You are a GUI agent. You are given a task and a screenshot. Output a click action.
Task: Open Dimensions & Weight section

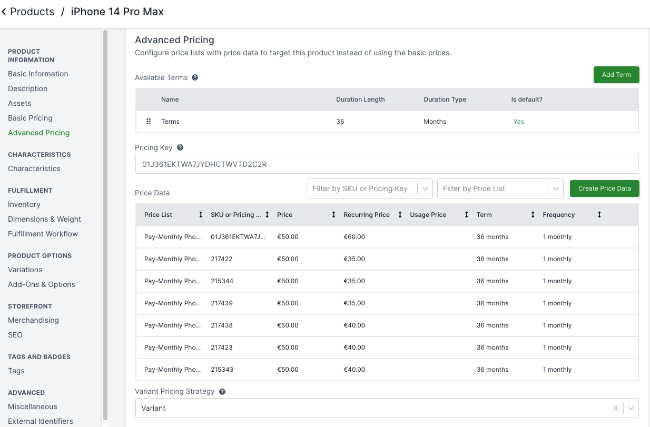[x=44, y=219]
